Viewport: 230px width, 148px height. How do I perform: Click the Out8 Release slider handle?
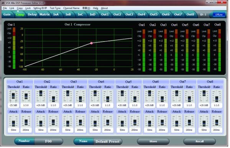[x=217, y=122]
